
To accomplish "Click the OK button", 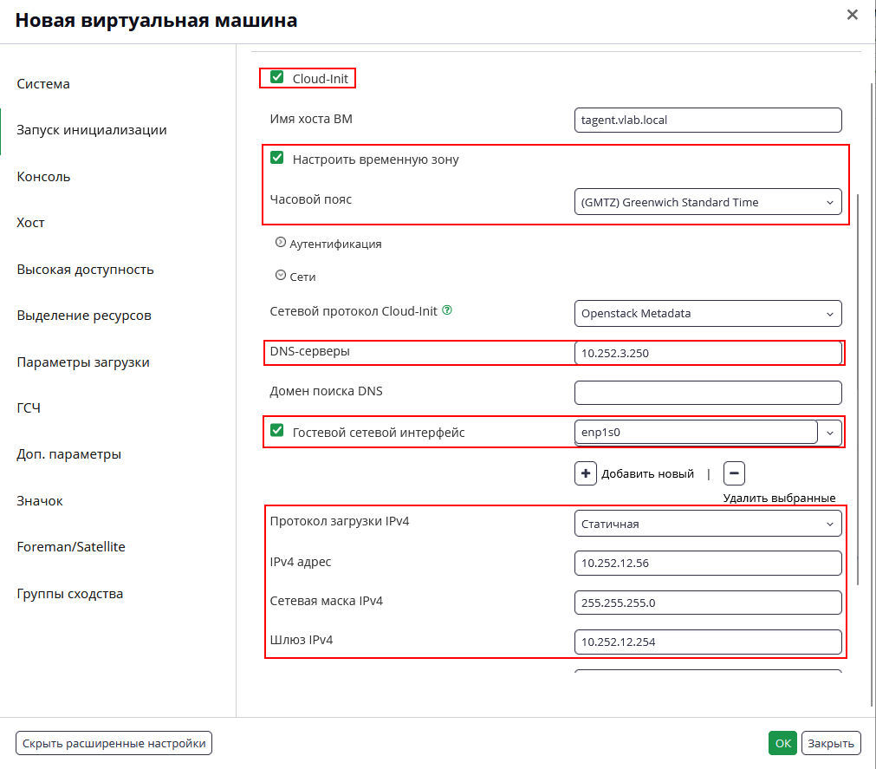I will pos(782,743).
